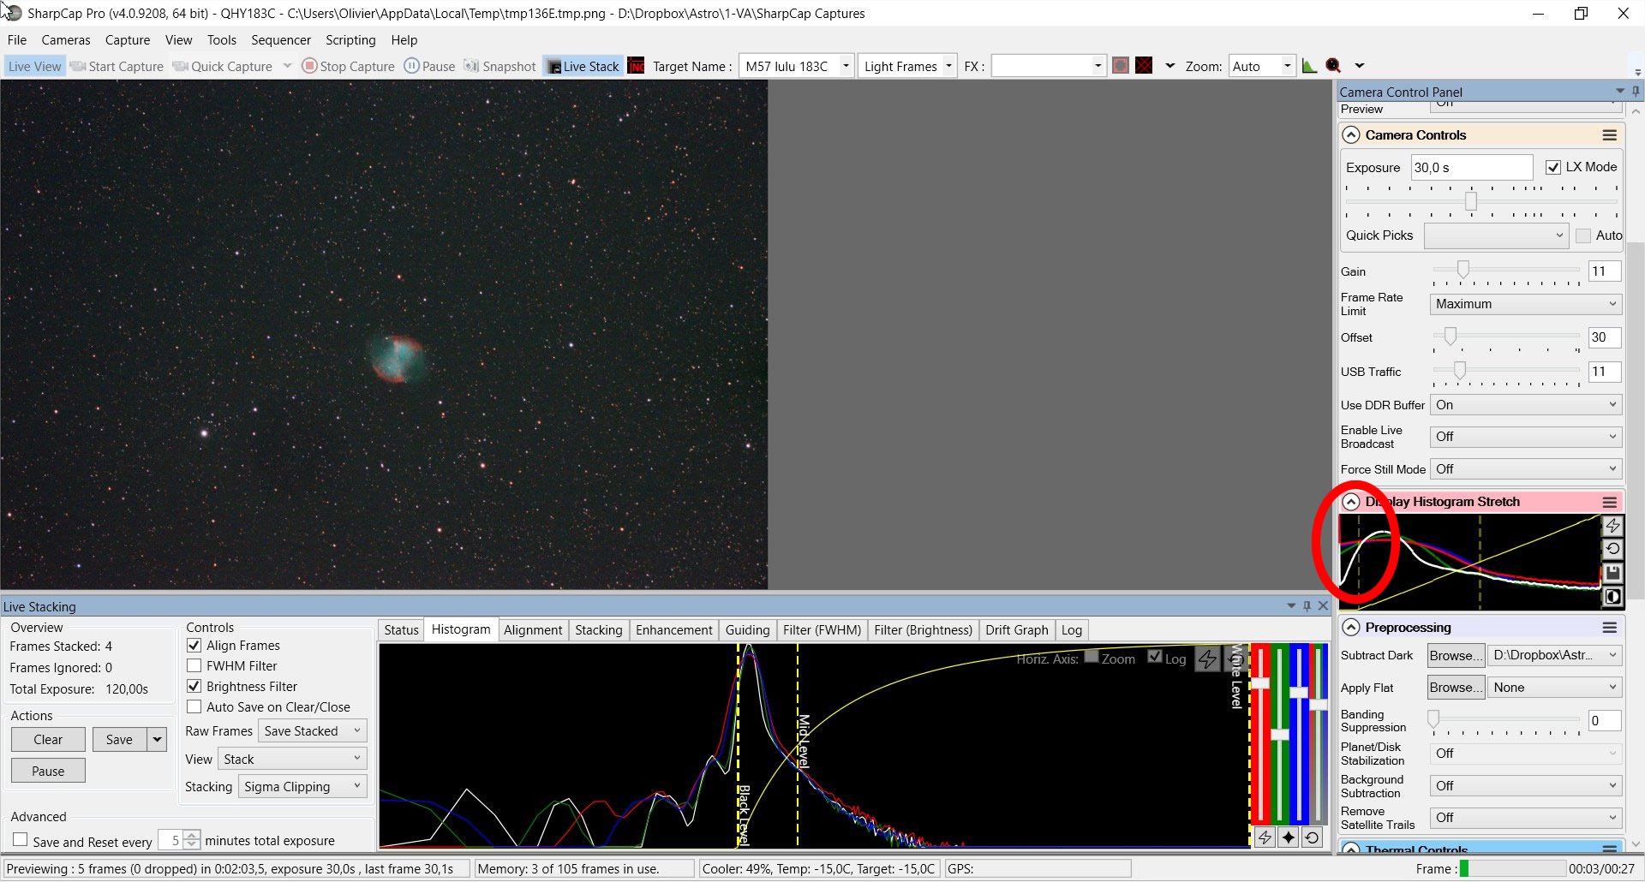The width and height of the screenshot is (1645, 882).
Task: Open the Frame Rate Limit dropdown
Action: click(x=1525, y=304)
